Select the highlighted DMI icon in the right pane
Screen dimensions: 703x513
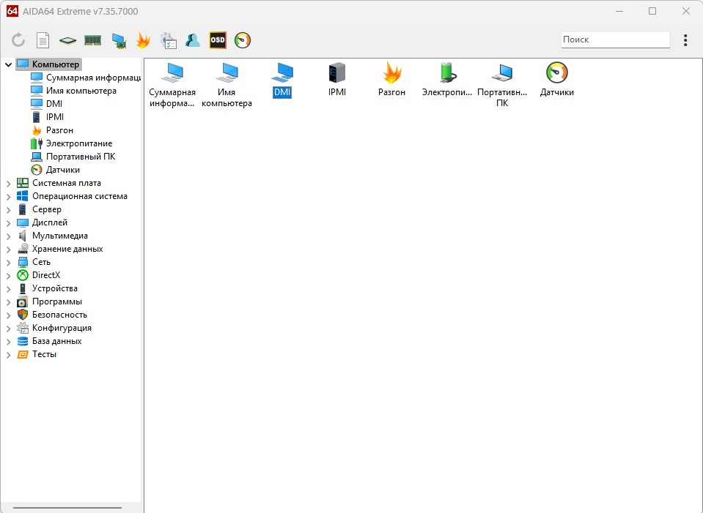click(282, 80)
